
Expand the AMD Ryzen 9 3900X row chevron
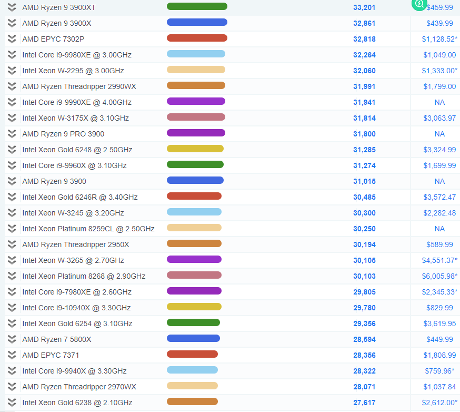(12, 23)
